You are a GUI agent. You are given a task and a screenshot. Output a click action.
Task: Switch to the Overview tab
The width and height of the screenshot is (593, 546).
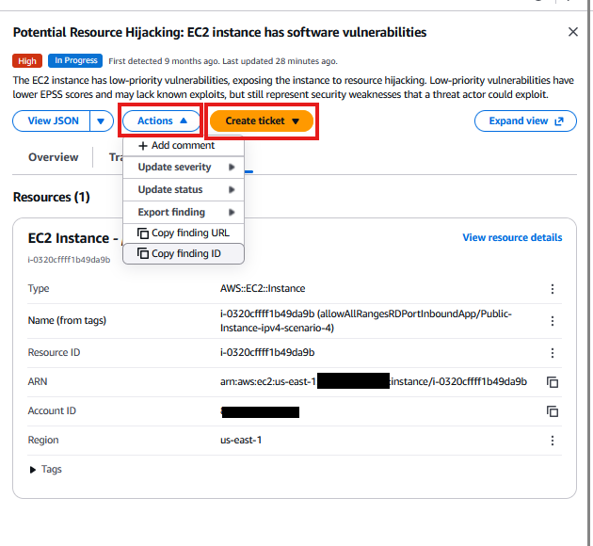coord(54,157)
